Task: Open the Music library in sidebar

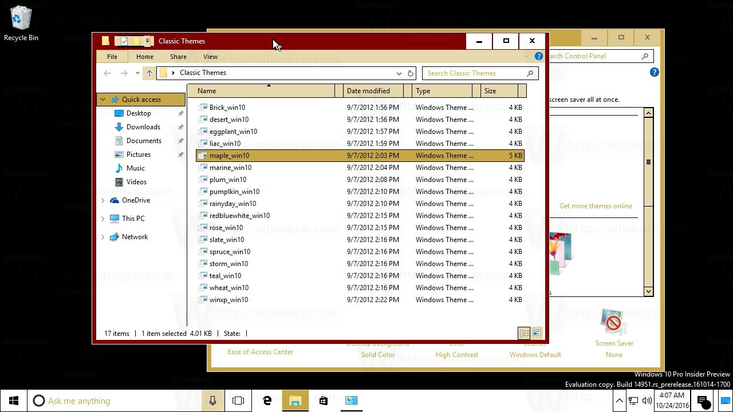Action: [x=135, y=168]
